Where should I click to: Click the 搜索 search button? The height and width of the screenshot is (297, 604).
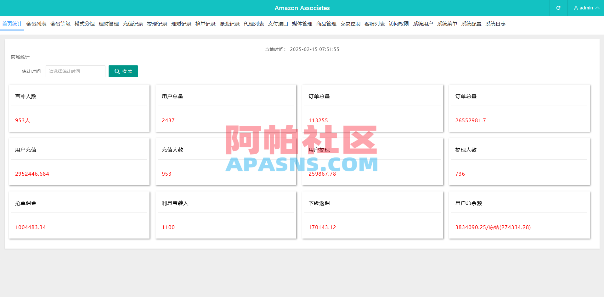pos(123,71)
